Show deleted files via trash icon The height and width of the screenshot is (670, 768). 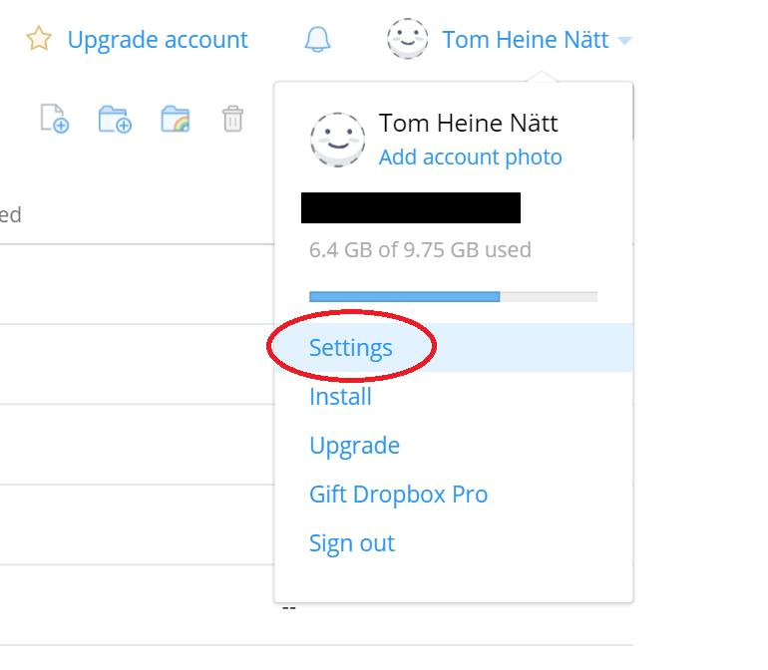[232, 119]
